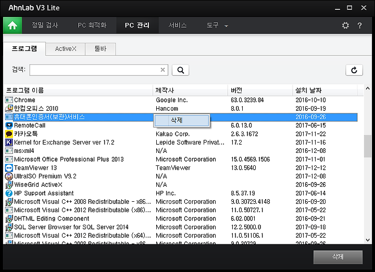
Task: Sort by 프로그램 이름 column header
Action: click(78, 90)
